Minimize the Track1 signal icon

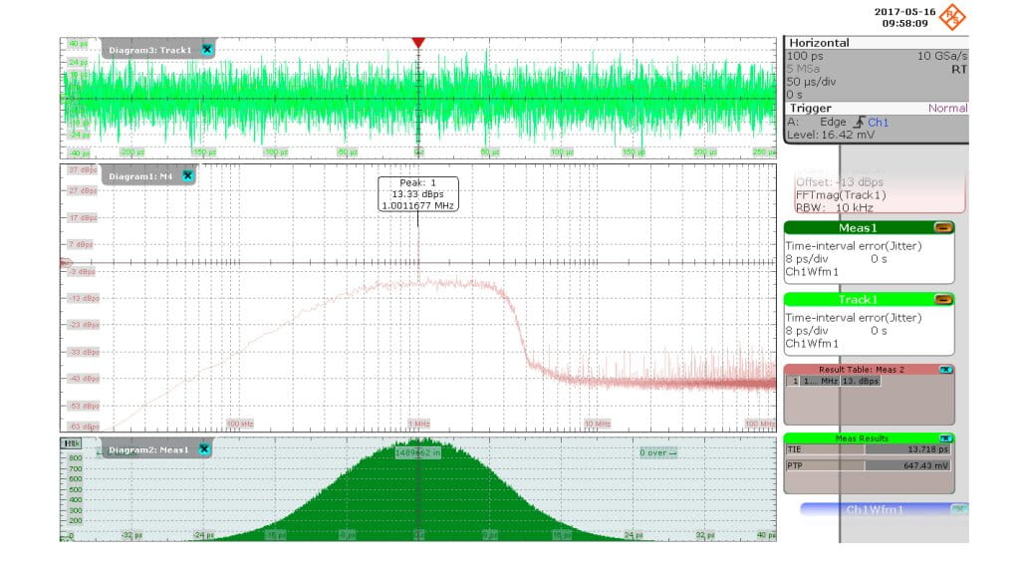942,299
